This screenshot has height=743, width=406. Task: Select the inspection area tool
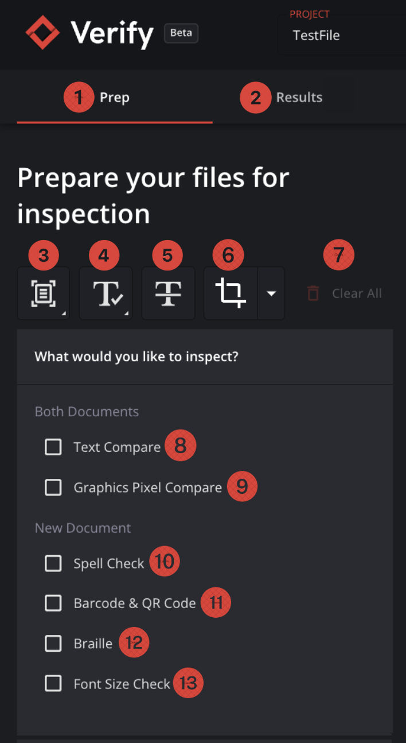pyautogui.click(x=43, y=293)
